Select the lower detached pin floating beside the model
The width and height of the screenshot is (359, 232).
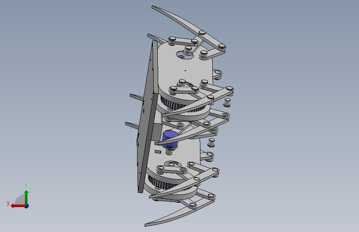211,142
